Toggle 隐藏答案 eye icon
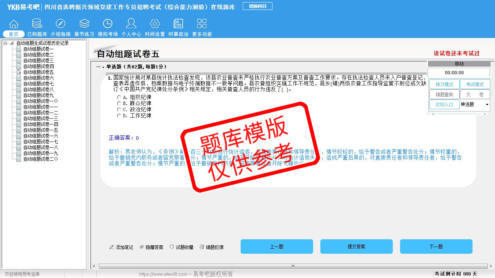 (x=142, y=247)
